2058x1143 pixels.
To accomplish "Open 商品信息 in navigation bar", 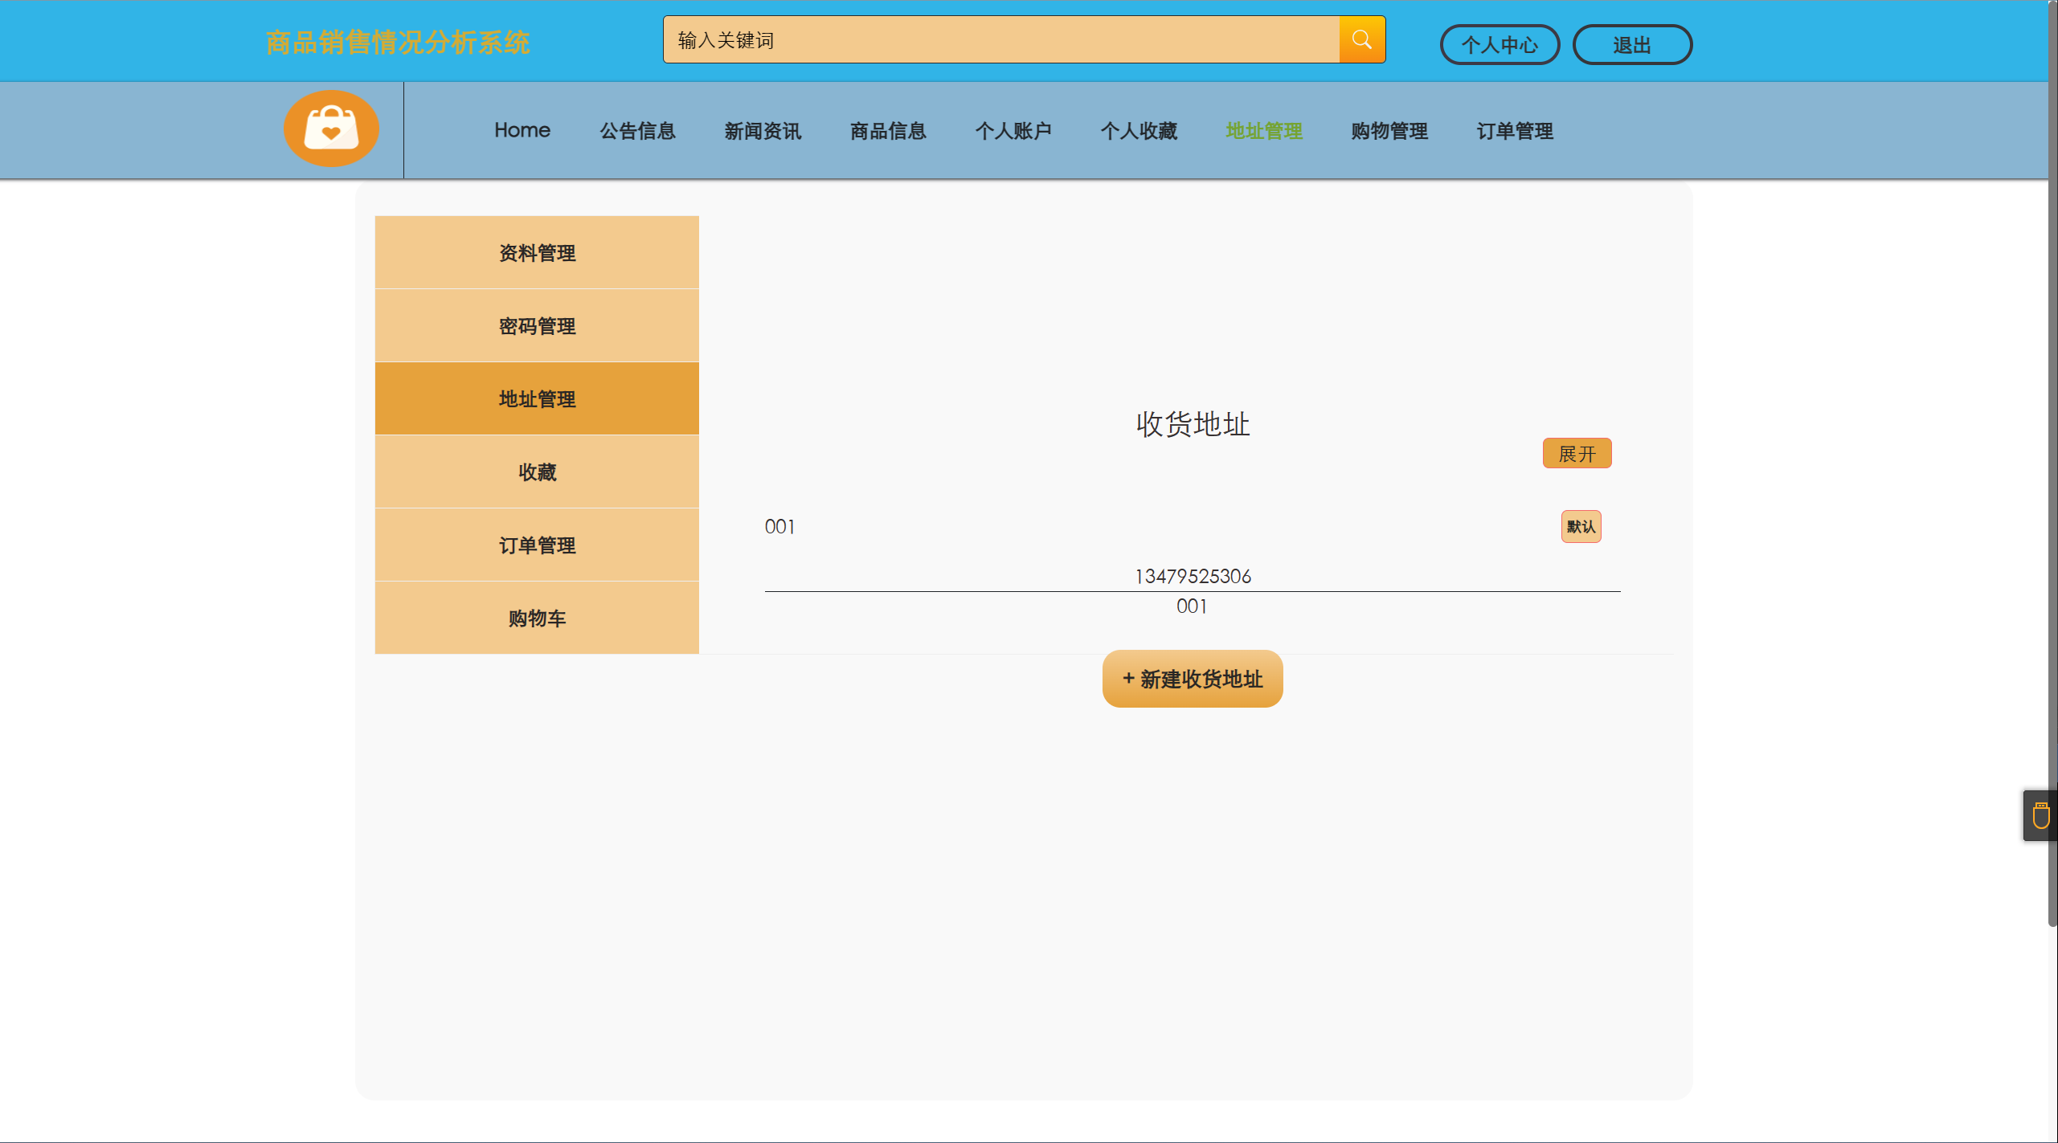I will 888,131.
